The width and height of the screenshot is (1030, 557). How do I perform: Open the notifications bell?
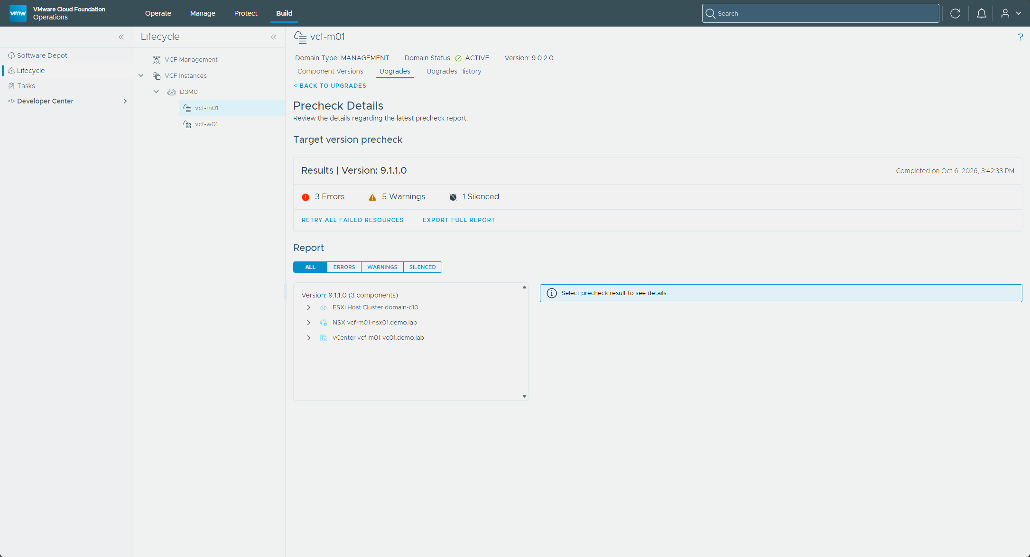click(x=981, y=13)
